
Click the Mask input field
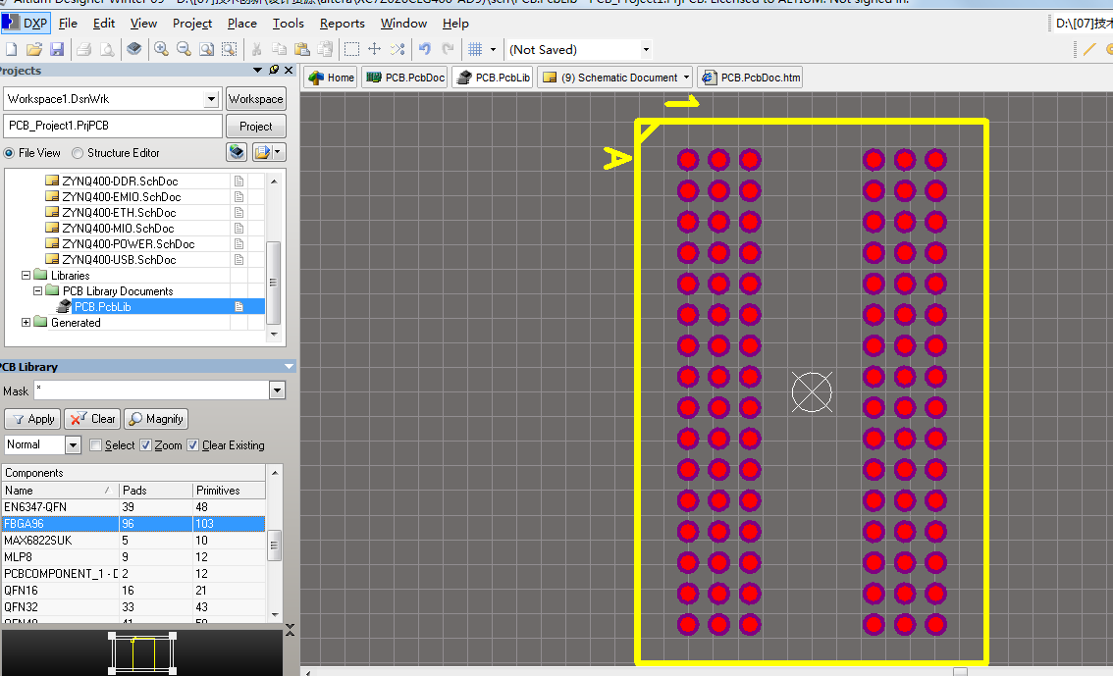(x=151, y=390)
